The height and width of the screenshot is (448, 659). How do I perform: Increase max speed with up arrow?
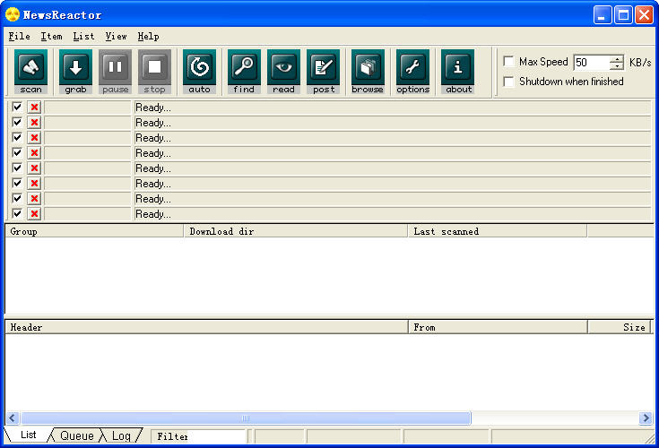[x=617, y=59]
